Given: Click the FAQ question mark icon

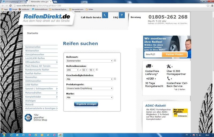Looking at the screenshot, I should click(122, 15).
